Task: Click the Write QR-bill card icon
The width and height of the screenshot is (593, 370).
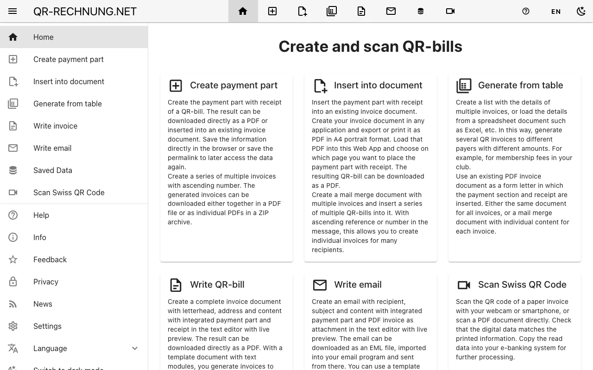Action: coord(176,285)
